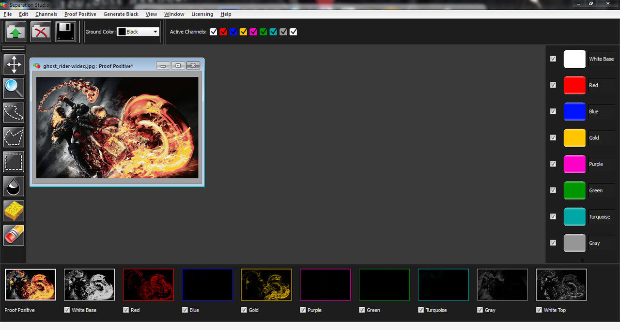Click the Separation Studio app icon in title bar

(x=4, y=4)
